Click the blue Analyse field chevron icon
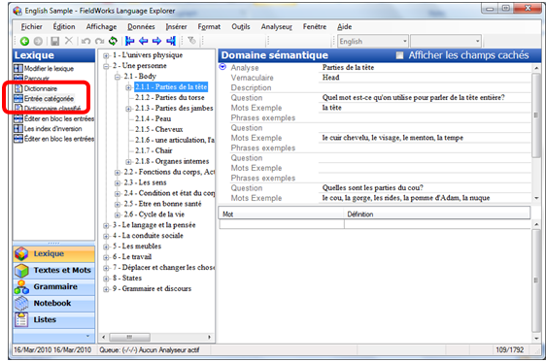 pyautogui.click(x=222, y=66)
